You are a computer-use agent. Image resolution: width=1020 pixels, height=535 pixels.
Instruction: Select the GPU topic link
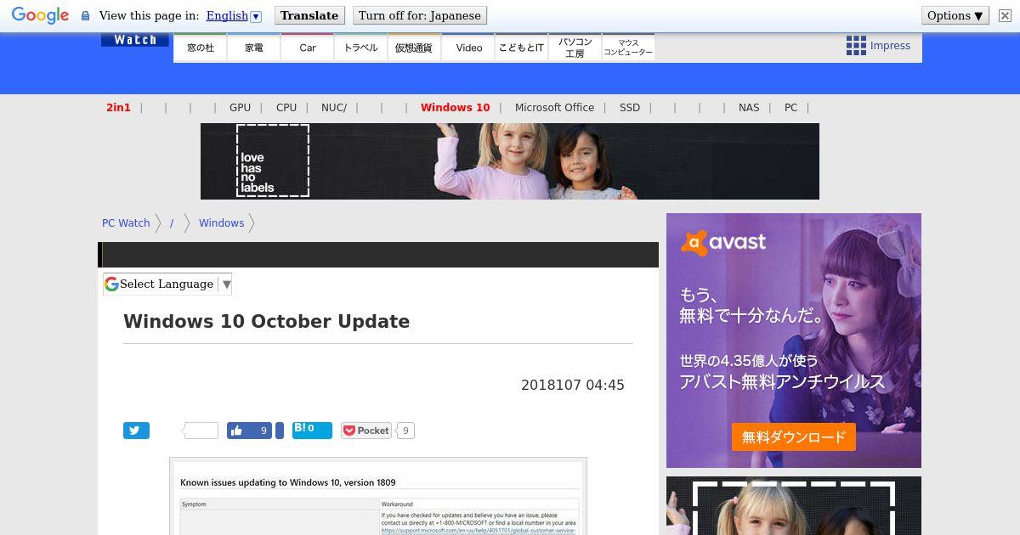[x=240, y=108]
